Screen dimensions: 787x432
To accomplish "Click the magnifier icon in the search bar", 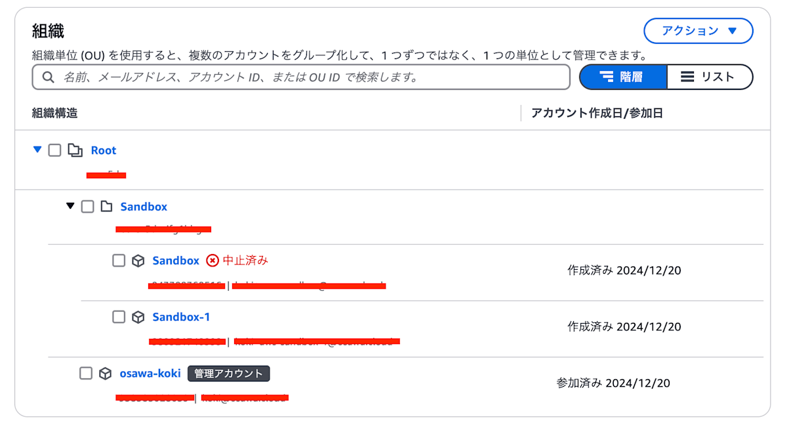I will [49, 77].
